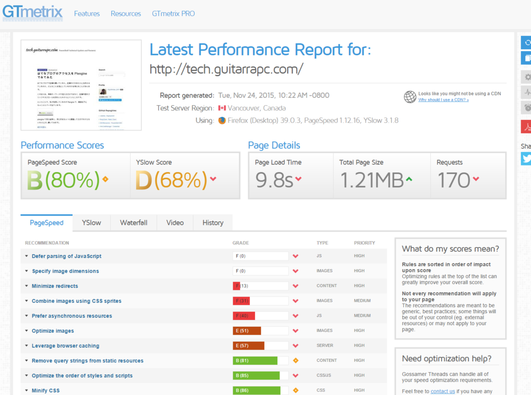Open the Features menu

coord(87,13)
